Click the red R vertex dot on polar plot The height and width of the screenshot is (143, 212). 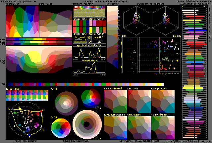[x=41, y=111]
